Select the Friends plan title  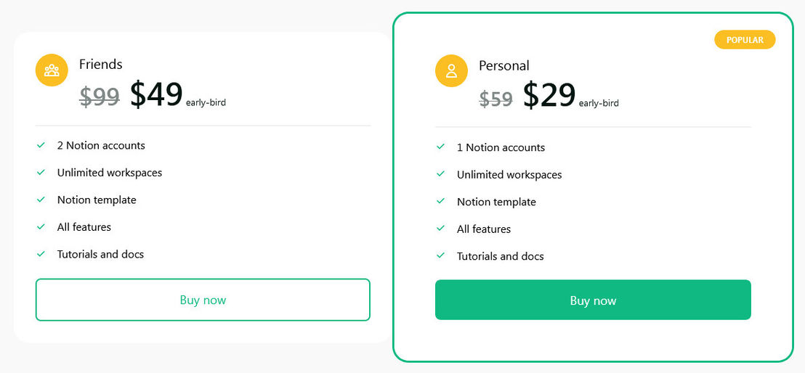click(x=100, y=64)
